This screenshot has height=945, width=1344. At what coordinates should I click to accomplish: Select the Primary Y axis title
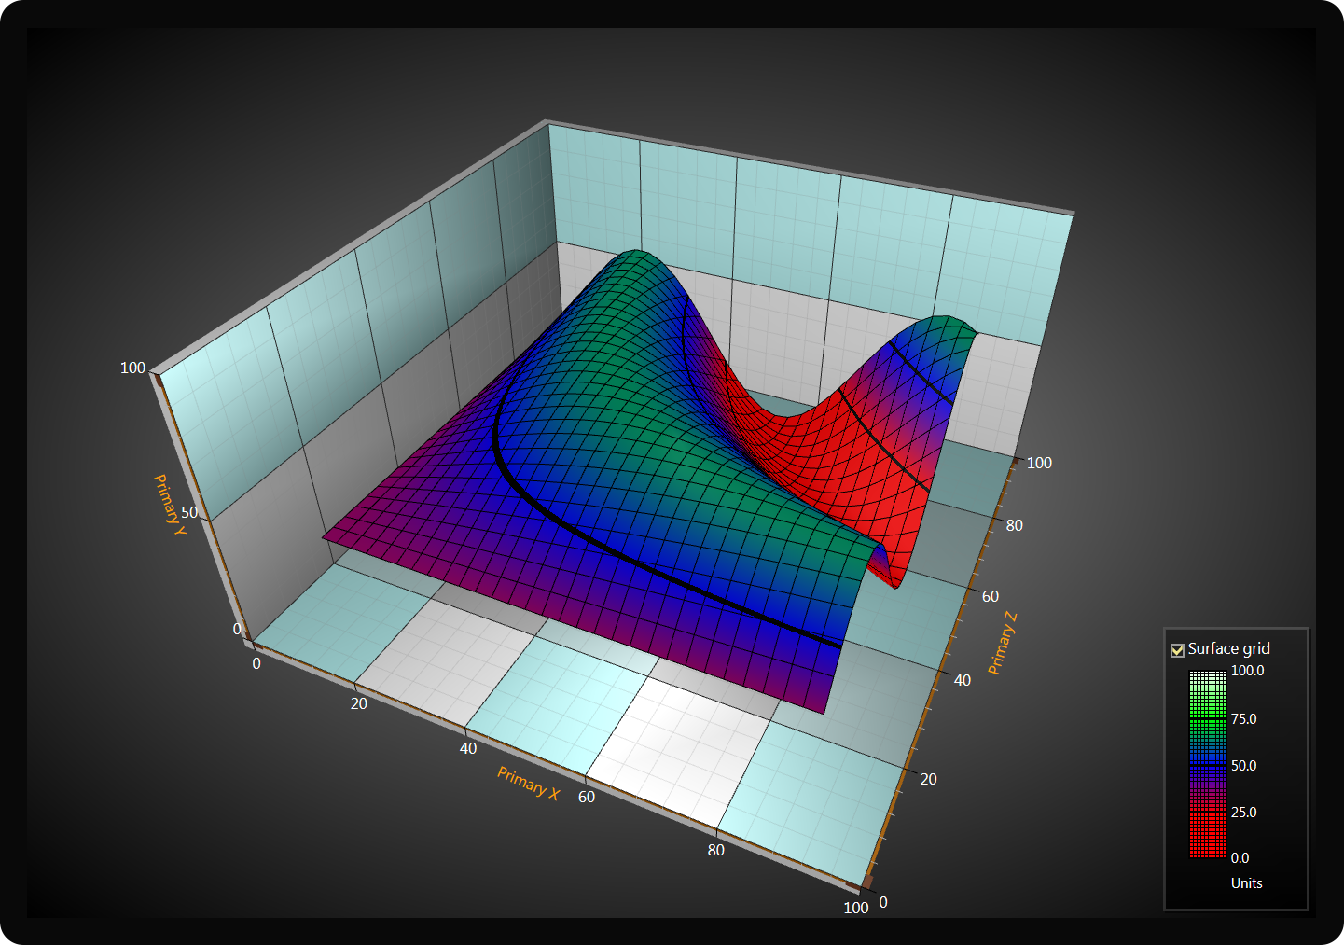click(x=170, y=505)
